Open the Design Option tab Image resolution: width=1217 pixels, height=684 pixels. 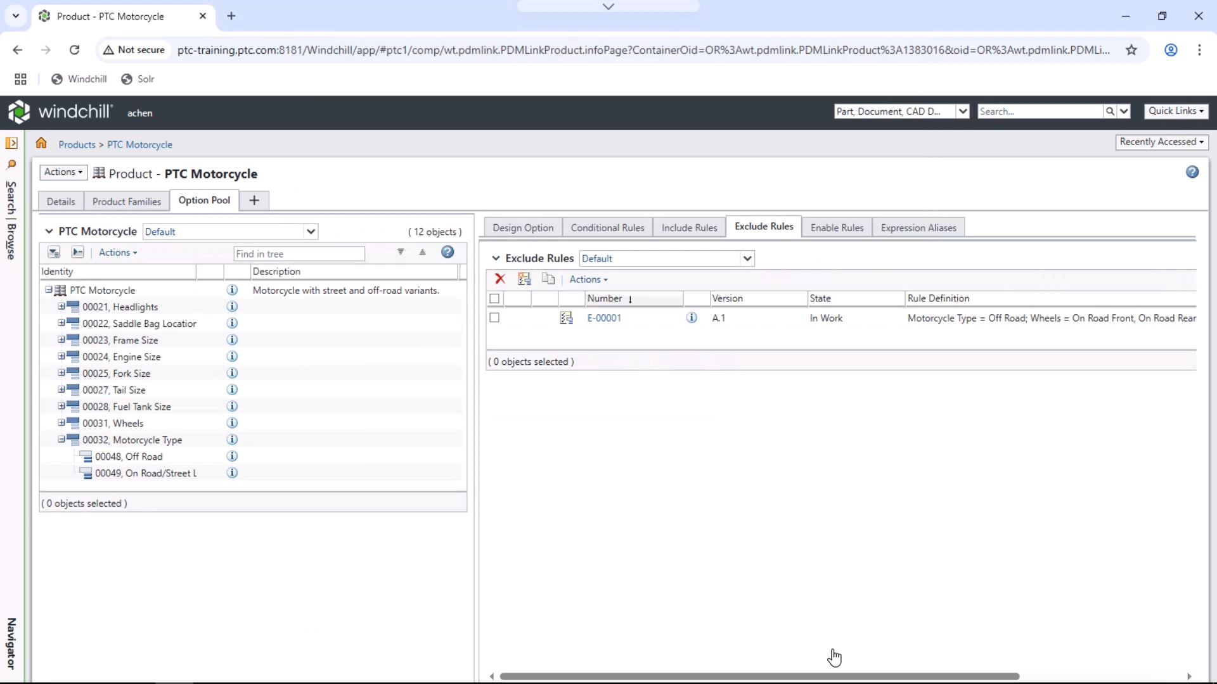coord(523,227)
